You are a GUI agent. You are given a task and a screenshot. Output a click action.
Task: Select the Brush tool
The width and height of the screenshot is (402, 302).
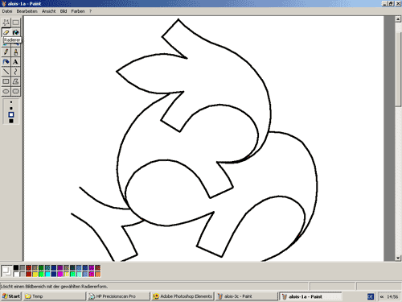16,52
